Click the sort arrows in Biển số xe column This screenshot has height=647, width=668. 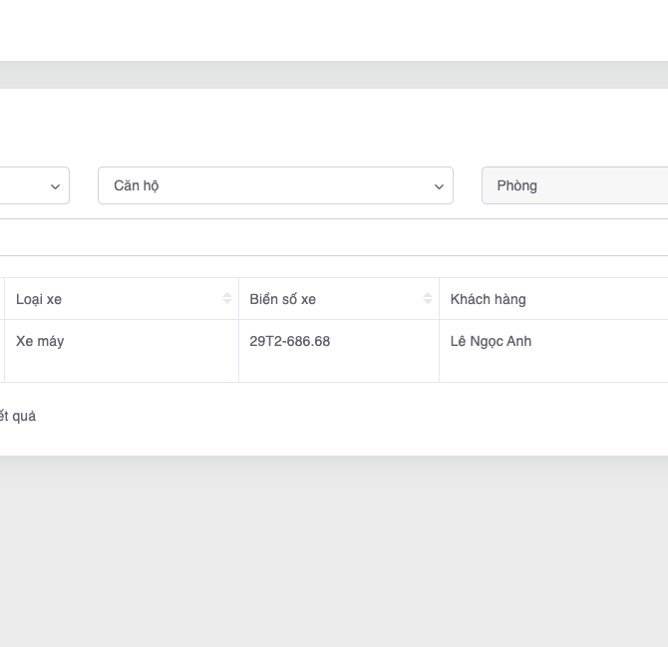tap(428, 299)
